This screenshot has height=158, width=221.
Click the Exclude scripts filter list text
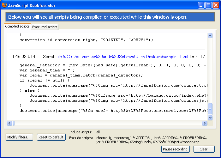[x=152, y=140]
